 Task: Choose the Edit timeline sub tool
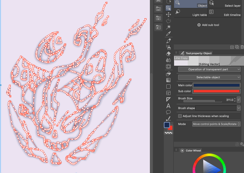coord(224,13)
